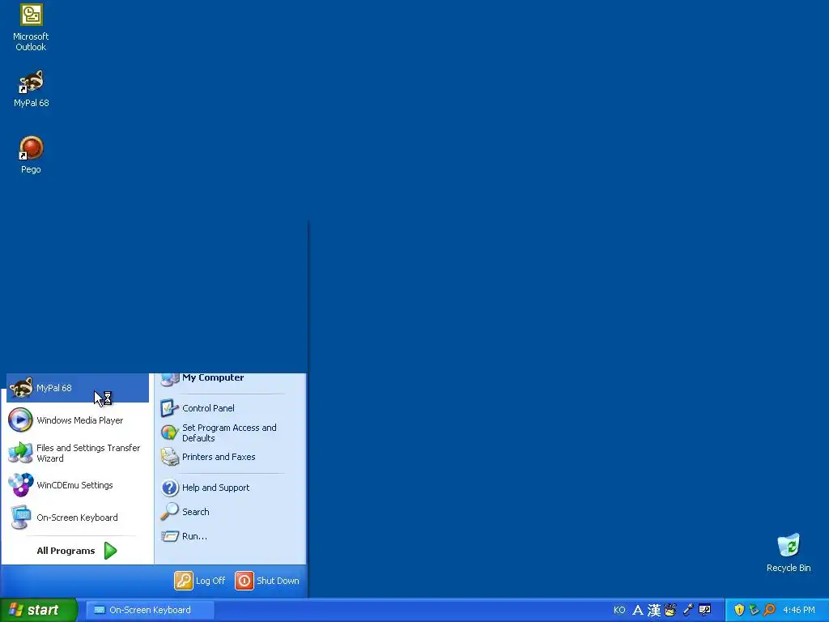Screen dimensions: 829x622
Task: Launch On-Screen Keyboard from the Start menu list
Action: (78, 518)
